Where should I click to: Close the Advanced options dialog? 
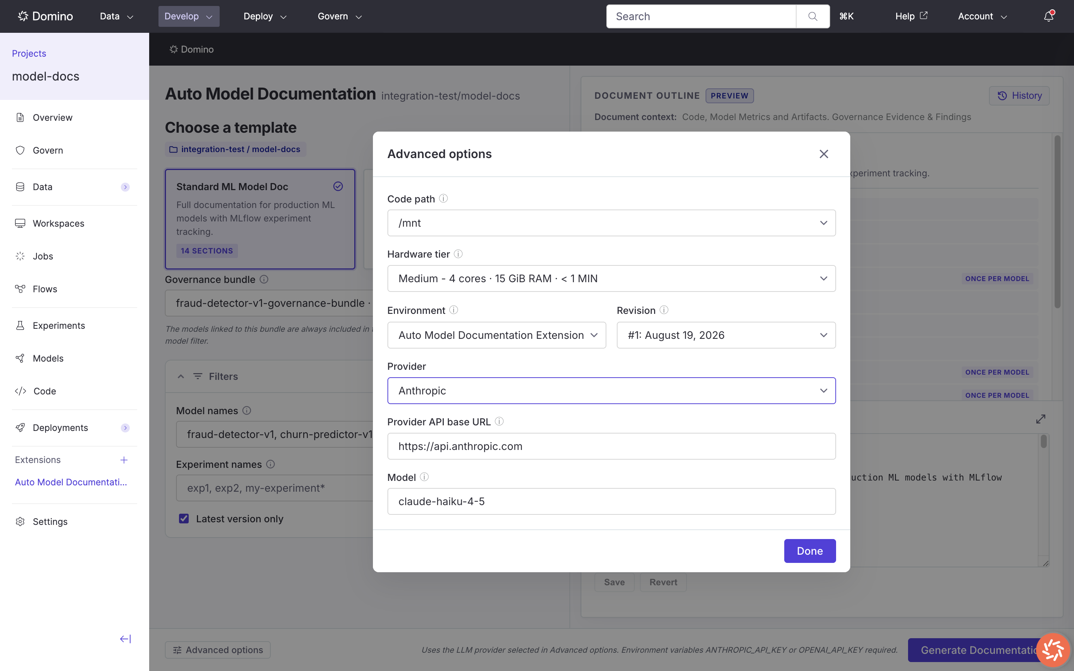824,154
